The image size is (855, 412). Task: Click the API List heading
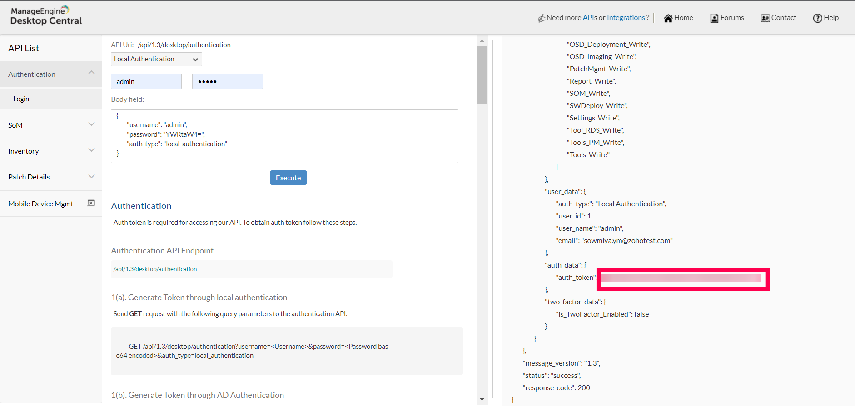pyautogui.click(x=24, y=48)
